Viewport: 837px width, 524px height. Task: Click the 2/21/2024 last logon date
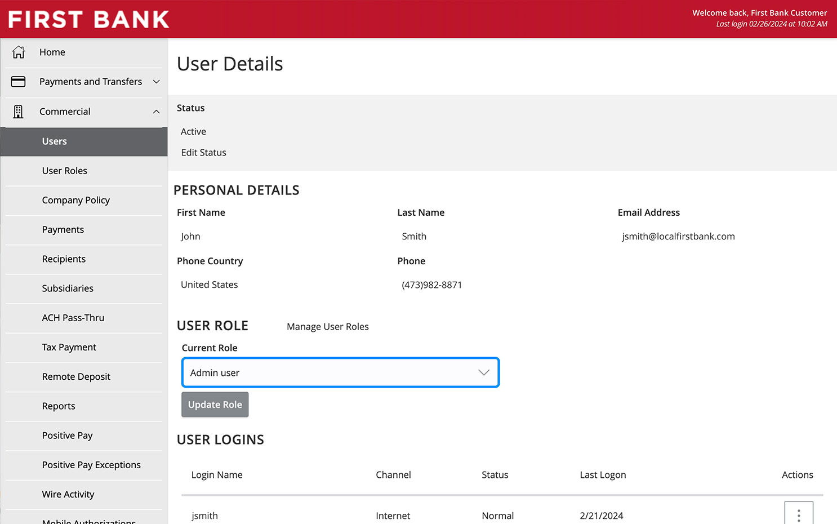602,516
